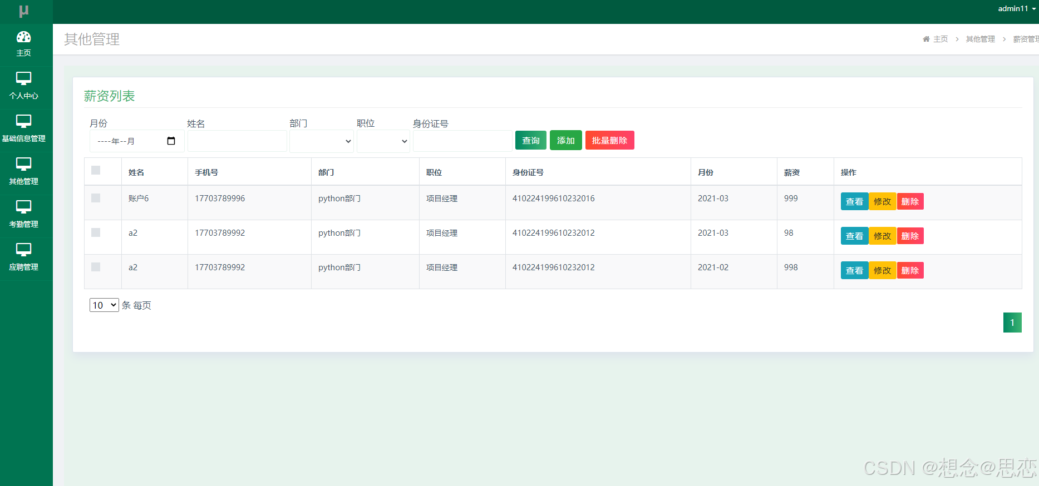The width and height of the screenshot is (1039, 486).
Task: Click the name cell 账户6
Action: click(x=139, y=199)
